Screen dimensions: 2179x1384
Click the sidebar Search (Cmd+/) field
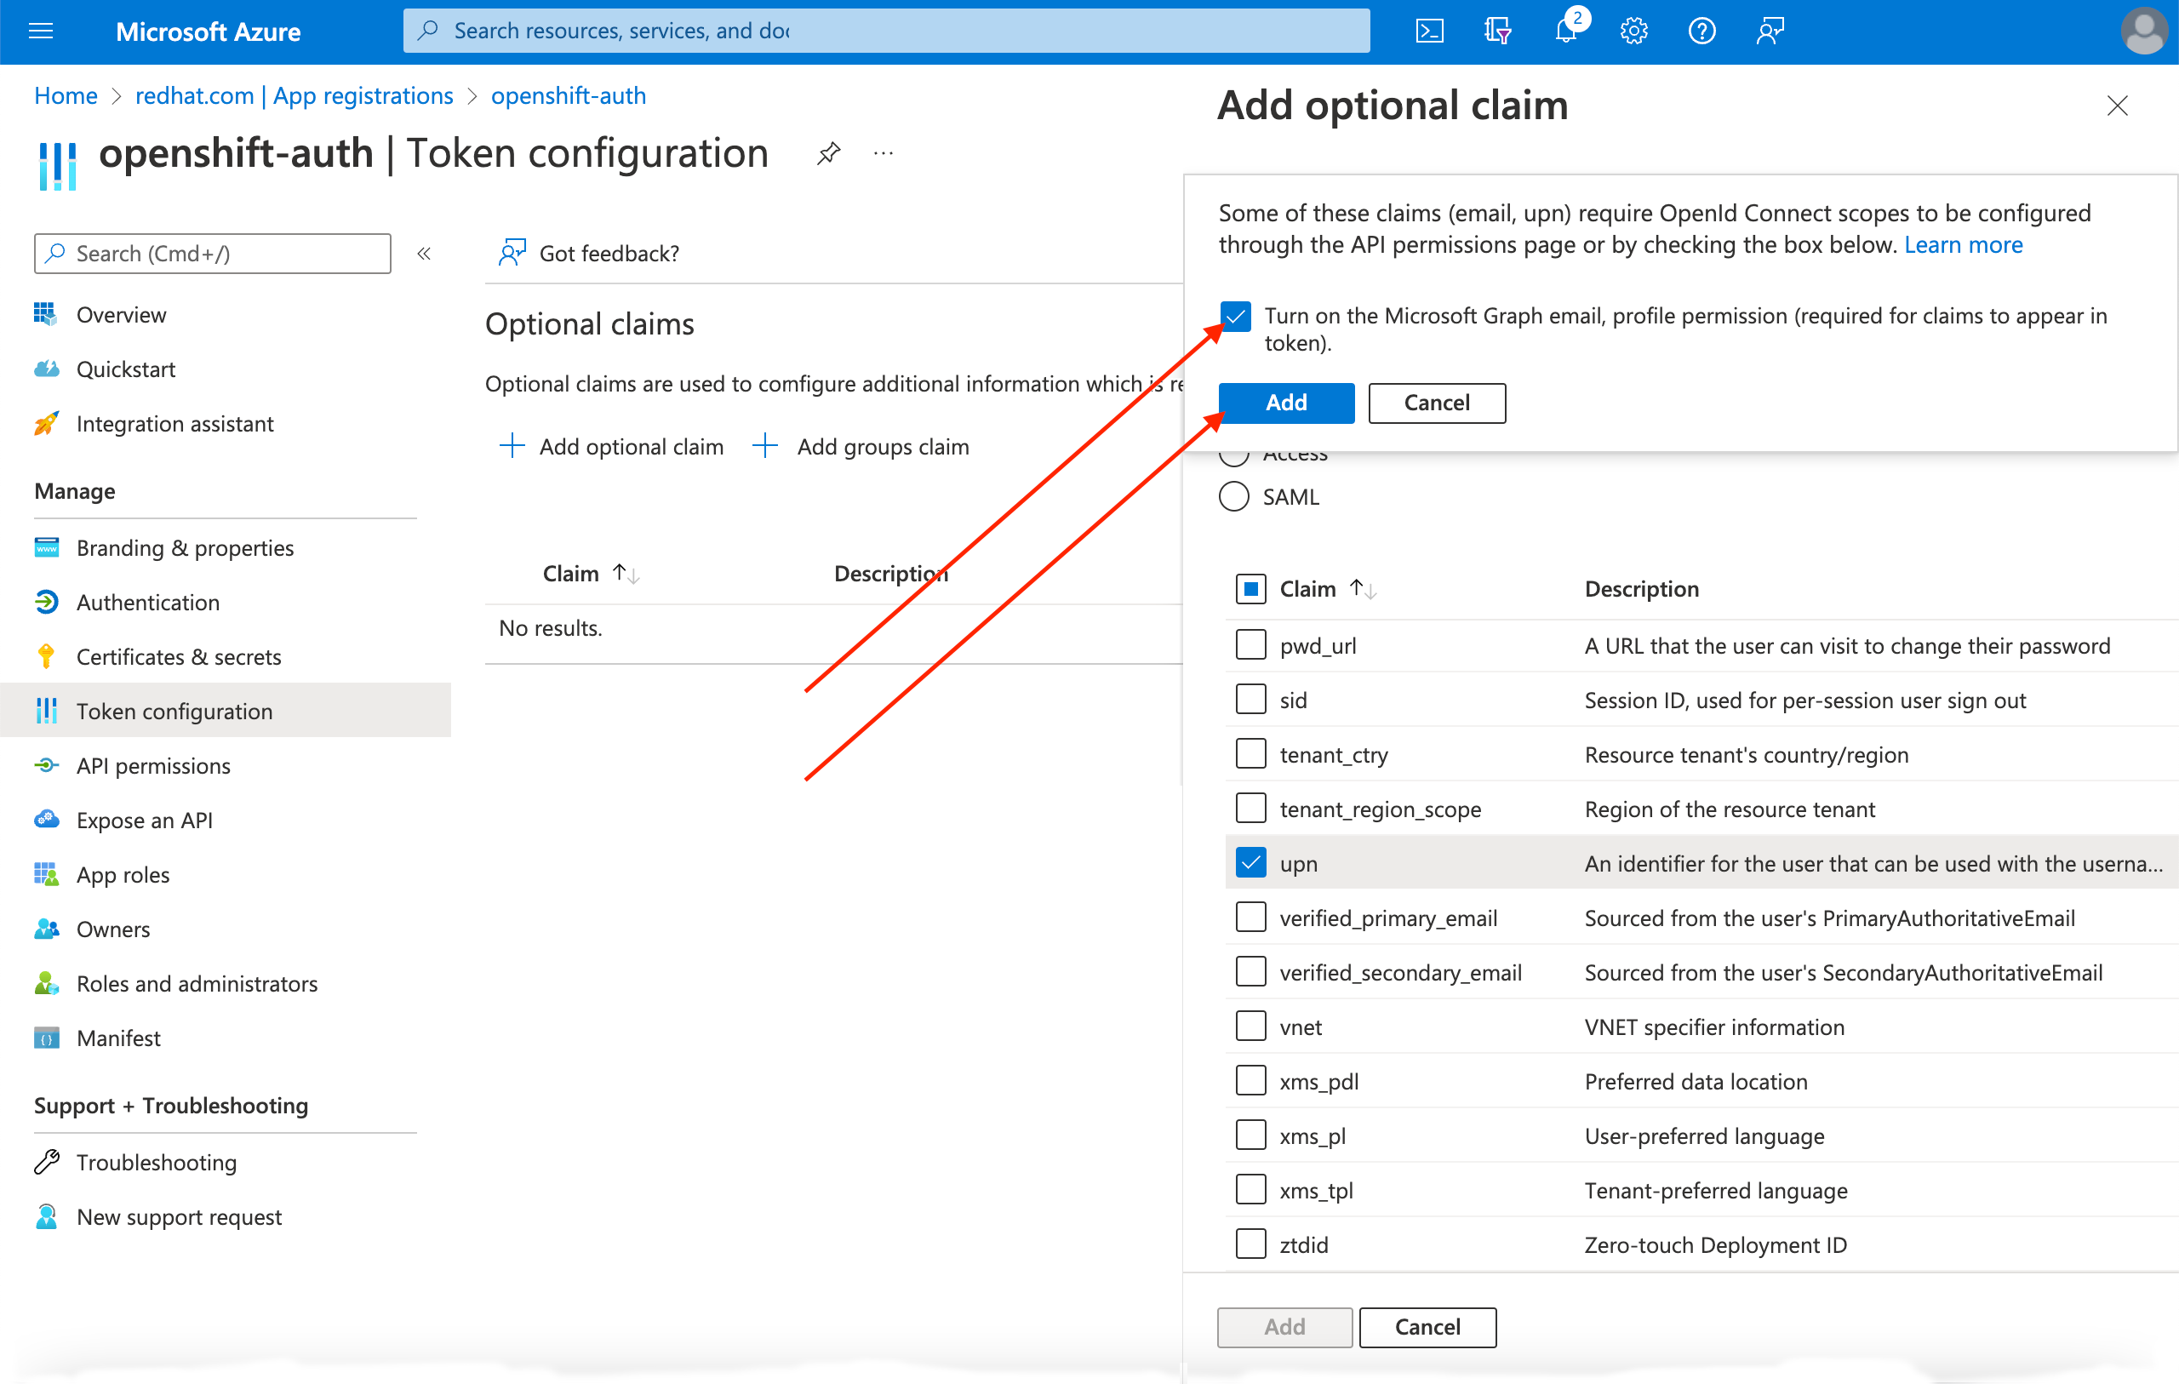click(213, 254)
